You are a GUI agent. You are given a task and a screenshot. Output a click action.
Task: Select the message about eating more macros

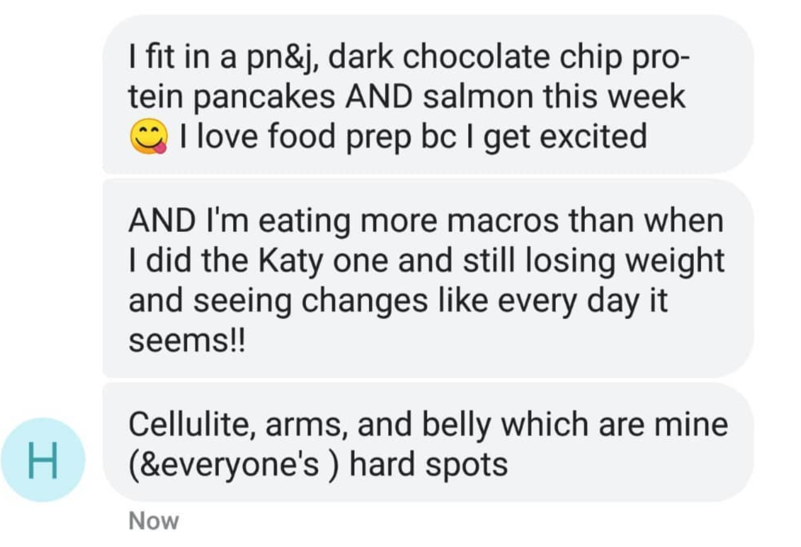coord(428,278)
